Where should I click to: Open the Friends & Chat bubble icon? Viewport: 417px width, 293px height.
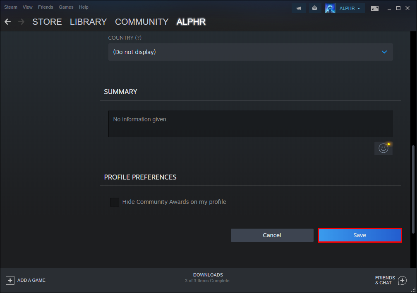(x=402, y=280)
